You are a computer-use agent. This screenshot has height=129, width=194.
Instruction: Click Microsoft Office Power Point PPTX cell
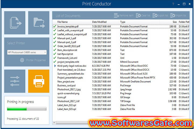(x=138, y=78)
